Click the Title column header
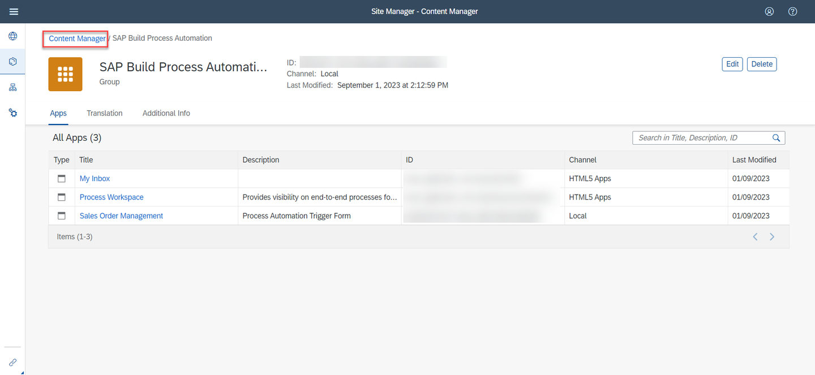815x375 pixels. pos(156,160)
